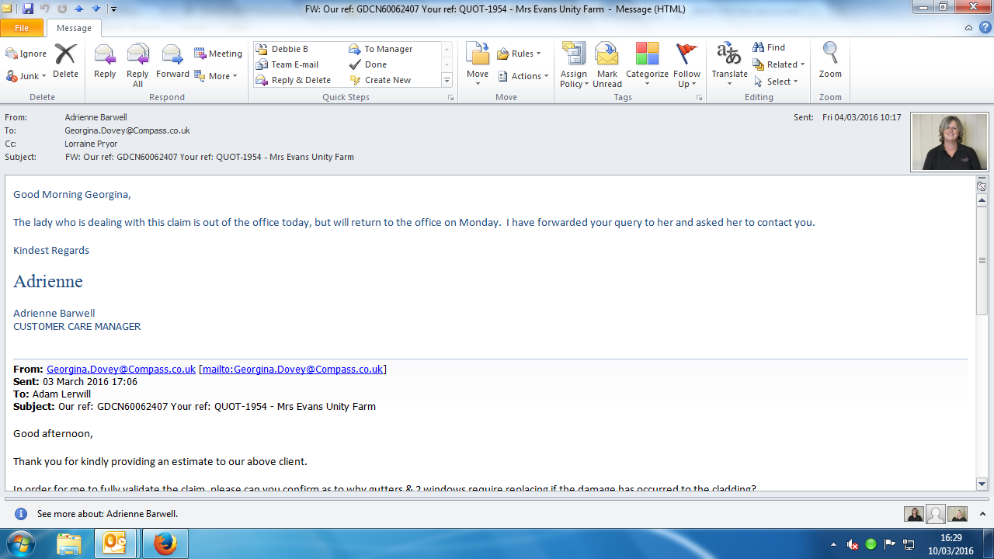Click third contact thumbnail in People Pane
This screenshot has height=559, width=994.
(x=958, y=514)
